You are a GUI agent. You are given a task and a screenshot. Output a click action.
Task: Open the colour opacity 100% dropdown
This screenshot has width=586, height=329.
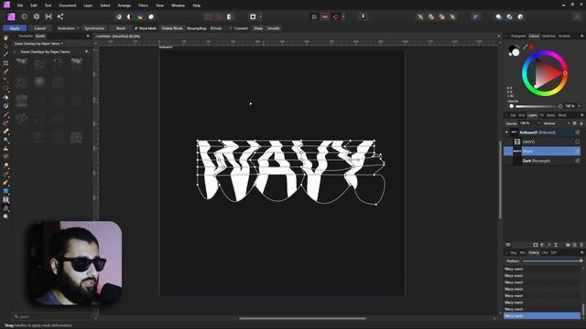pos(580,106)
